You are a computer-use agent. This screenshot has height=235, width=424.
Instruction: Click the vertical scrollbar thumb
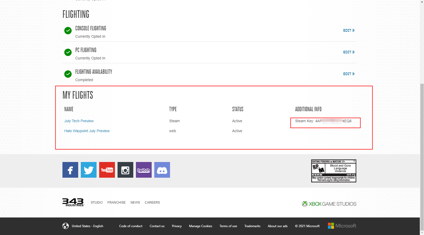[x=422, y=156]
